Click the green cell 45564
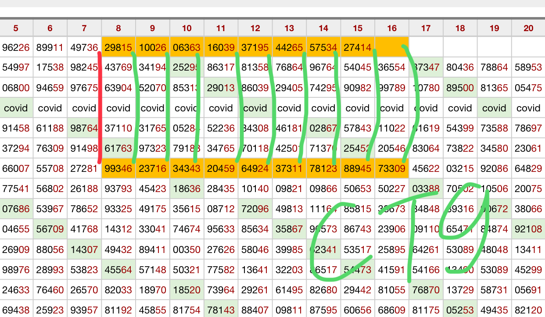Viewport: 545px width, 317px height. (118, 269)
